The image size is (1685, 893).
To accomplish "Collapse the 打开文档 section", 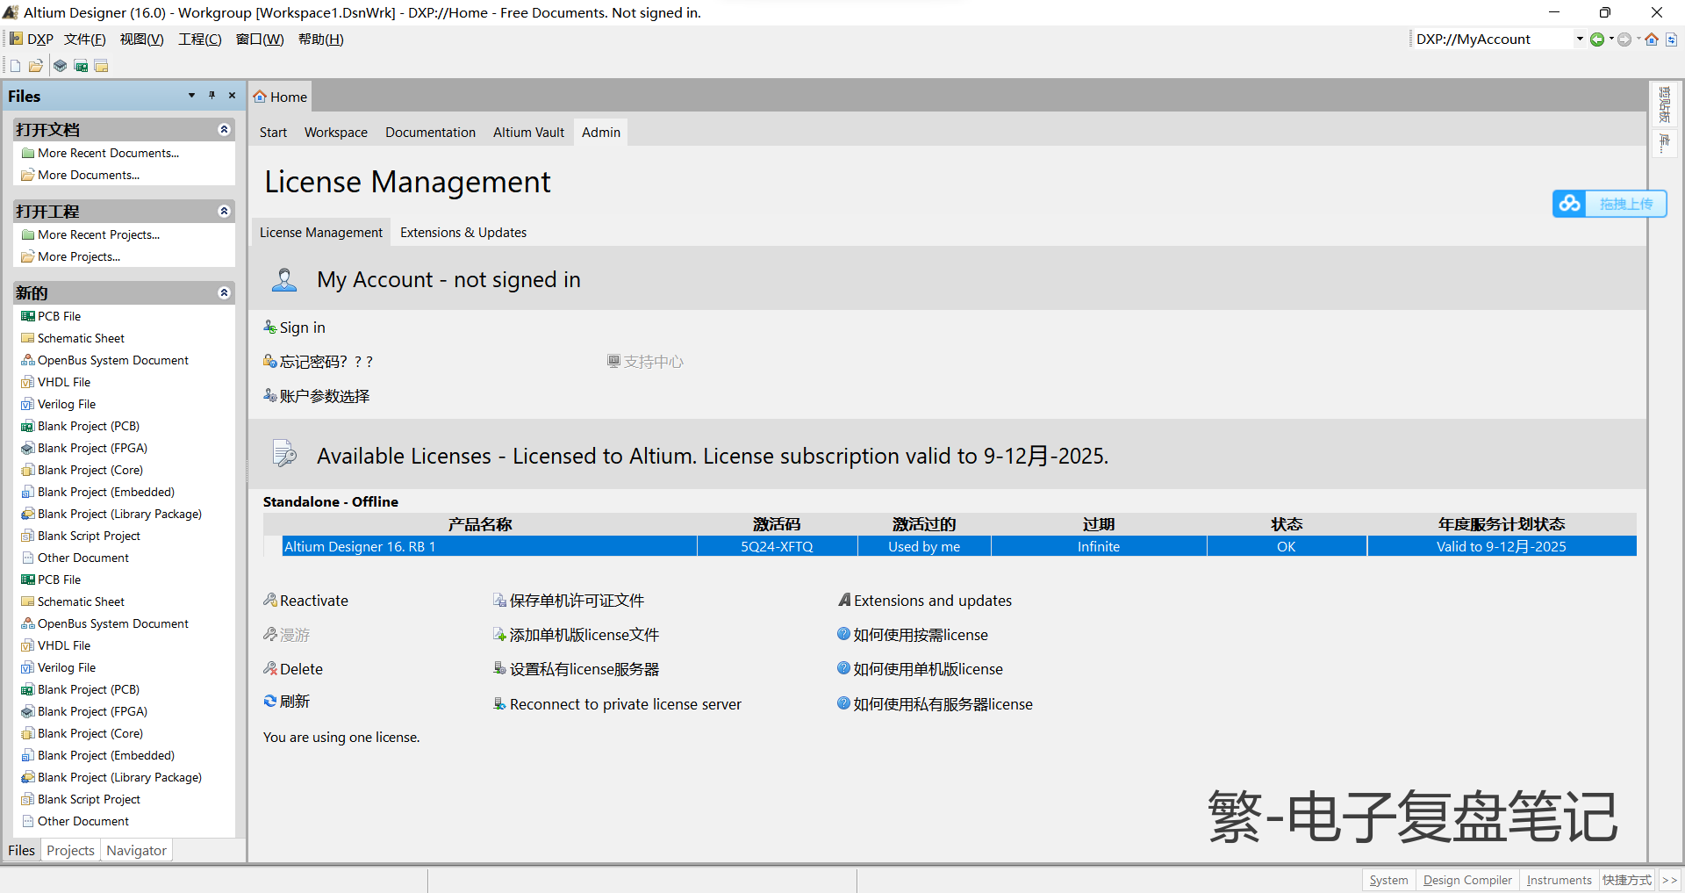I will [x=224, y=130].
